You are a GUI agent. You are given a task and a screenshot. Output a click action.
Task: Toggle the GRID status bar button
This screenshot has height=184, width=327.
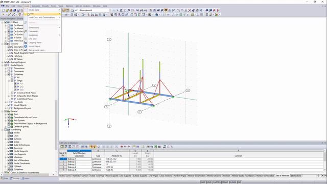pos(209,182)
